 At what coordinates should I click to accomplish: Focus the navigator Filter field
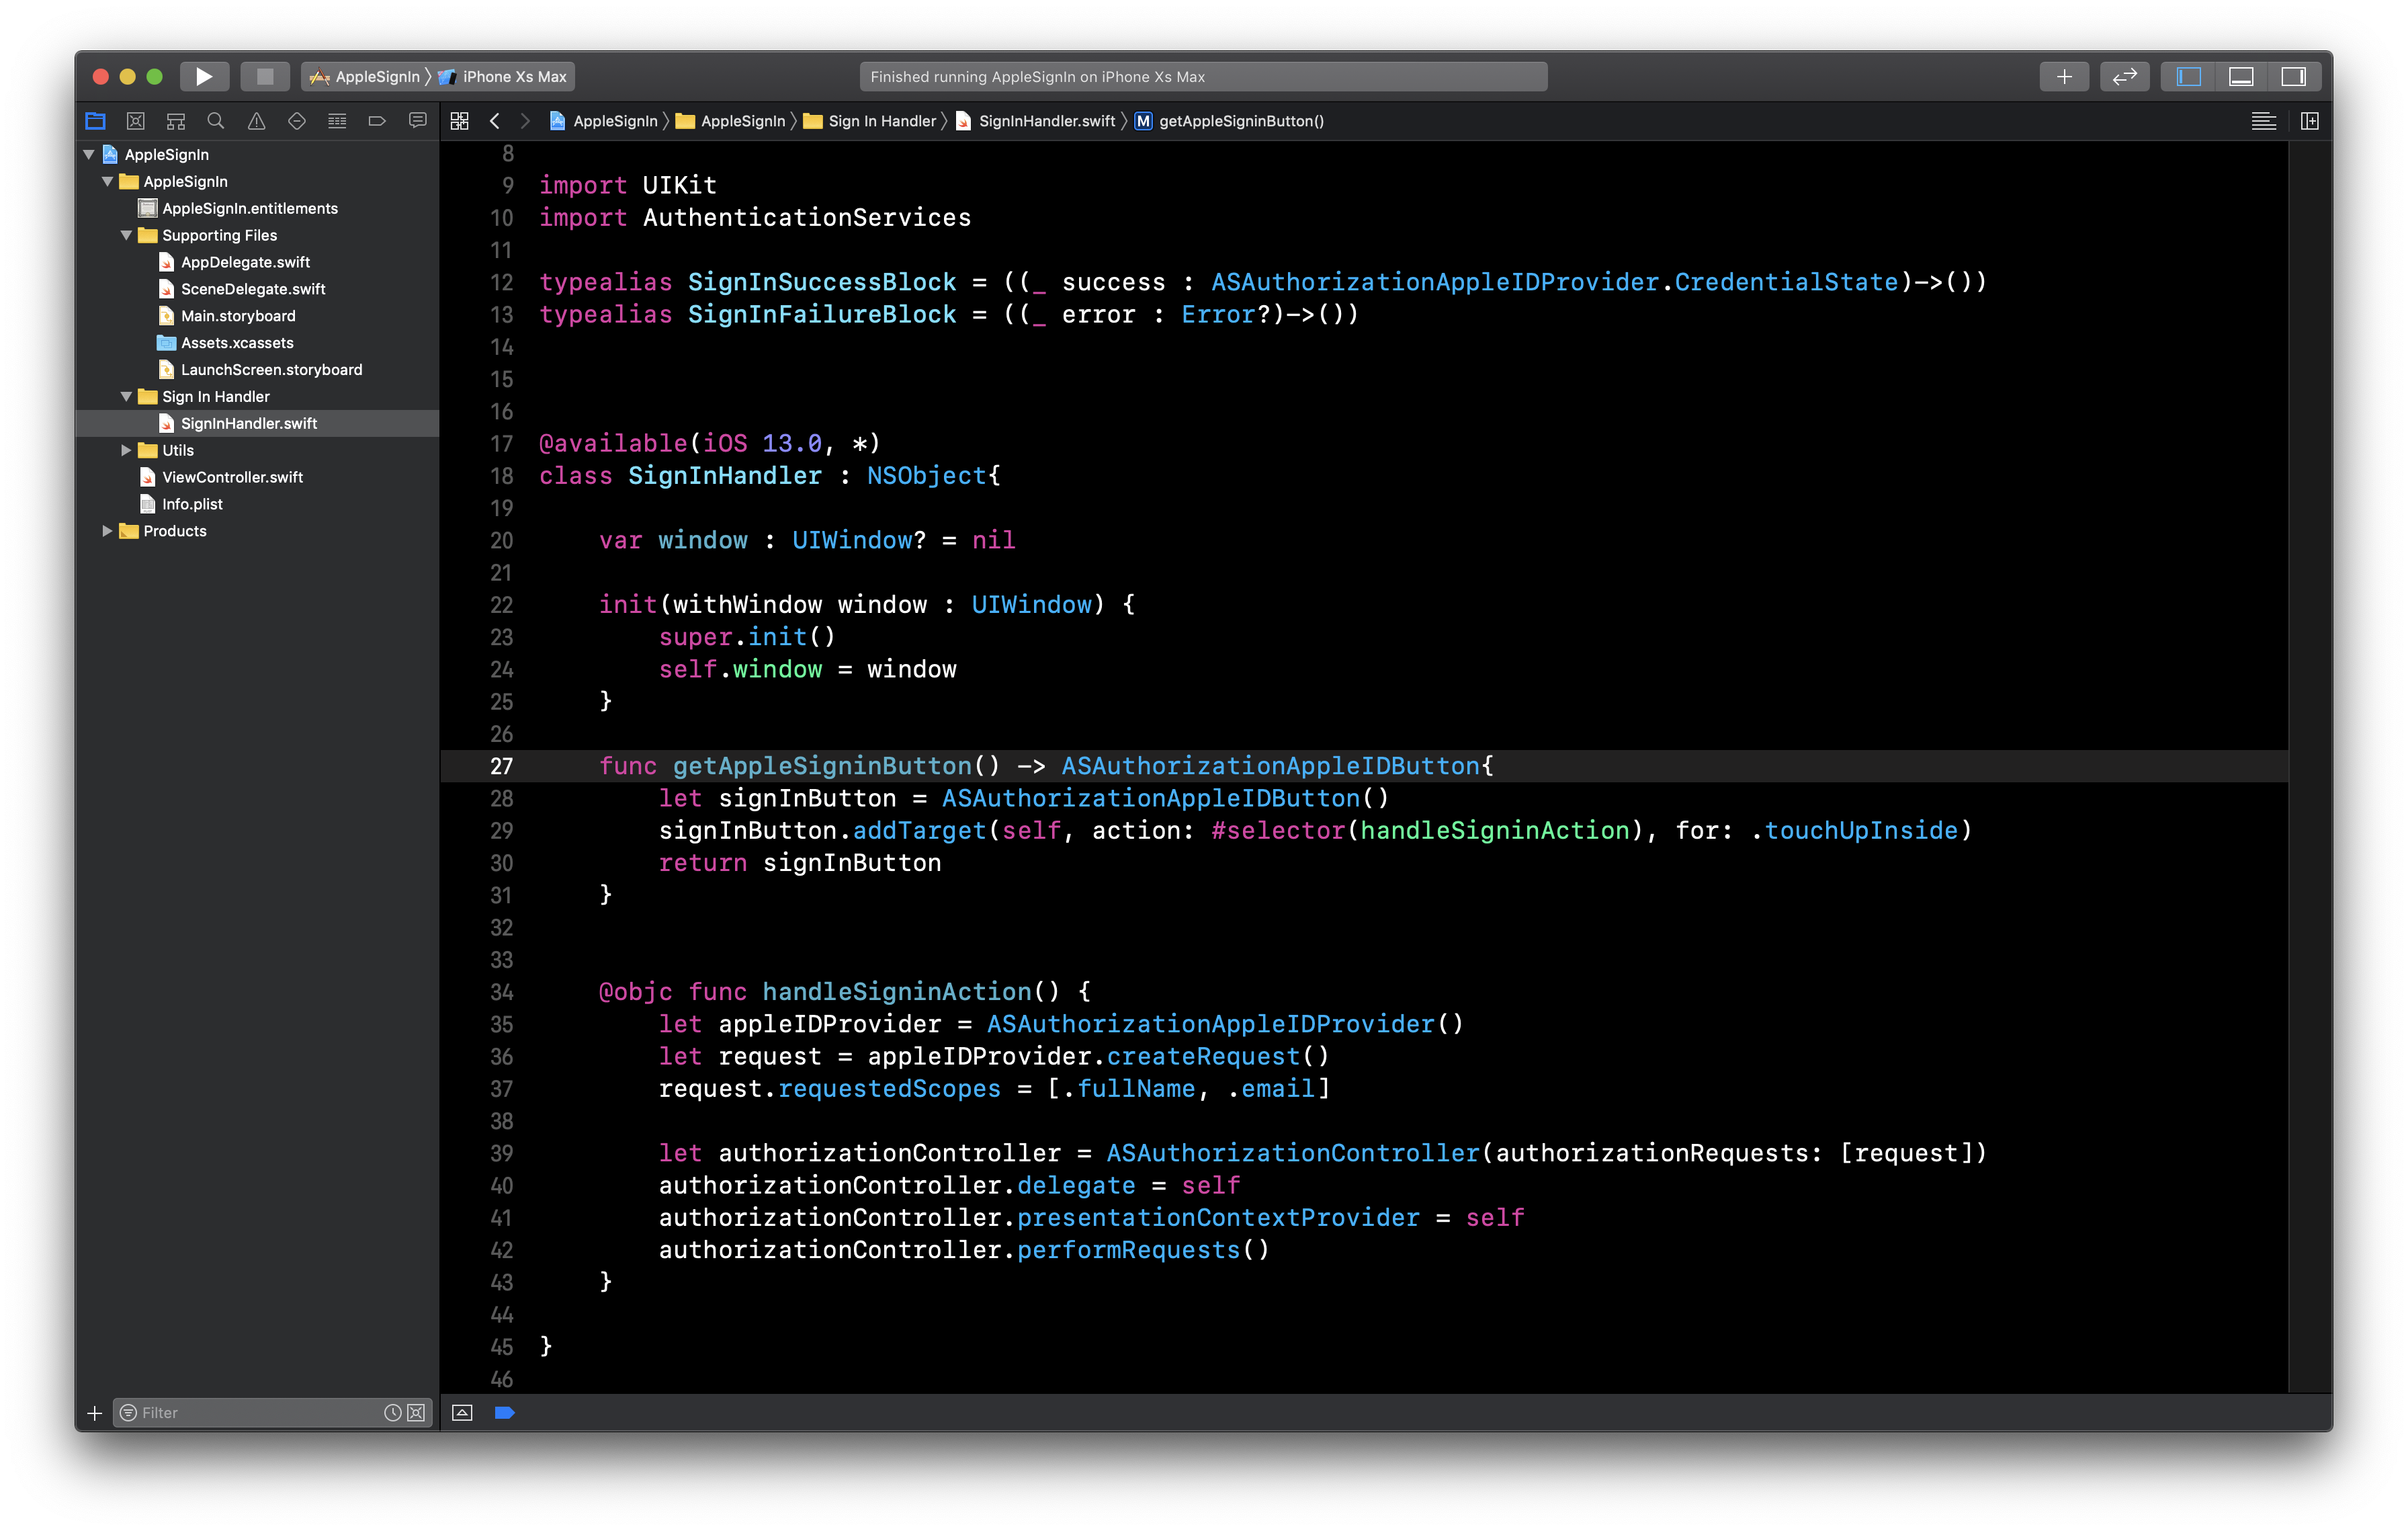coord(260,1412)
